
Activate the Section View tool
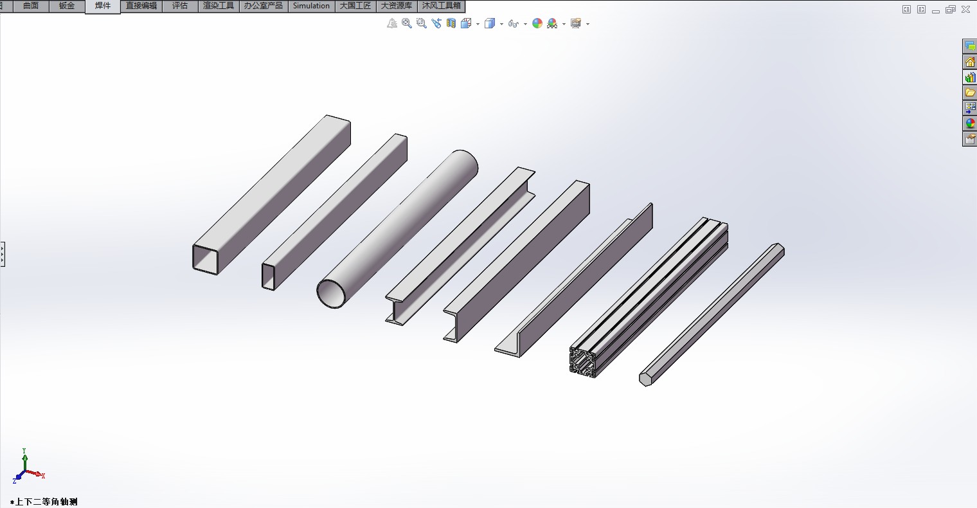tap(451, 24)
